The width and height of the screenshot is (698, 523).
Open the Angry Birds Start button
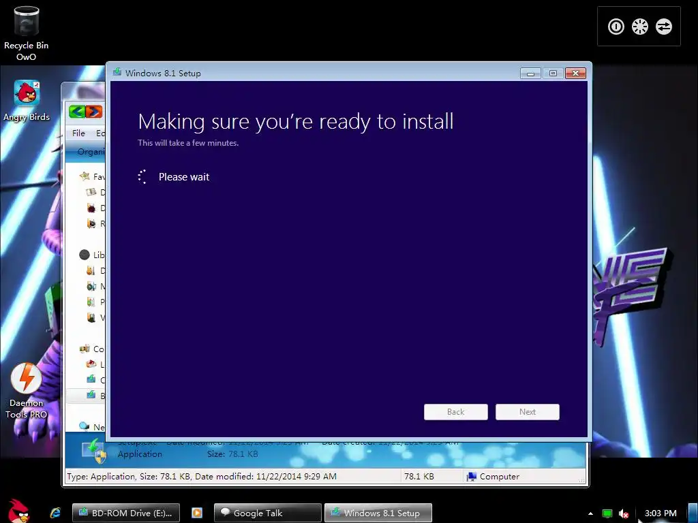point(18,511)
